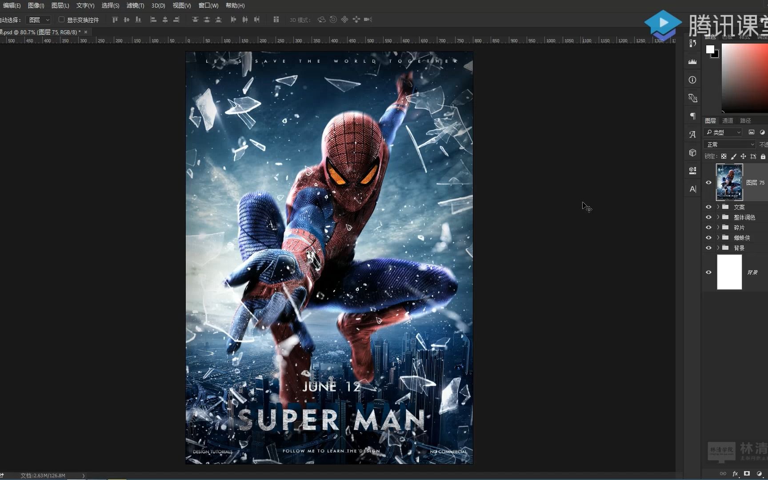Select 3D slide mode icon
Screen dimensions: 768x480
(x=356, y=20)
